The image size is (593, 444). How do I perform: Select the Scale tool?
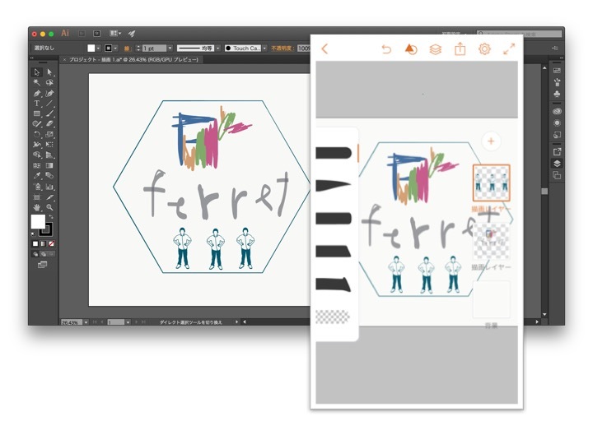pos(49,134)
